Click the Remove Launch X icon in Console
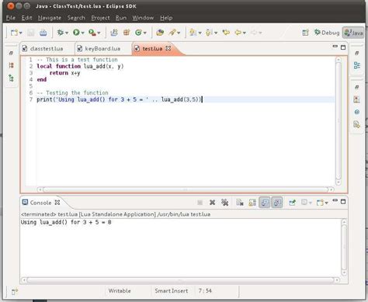The image size is (368, 302). click(212, 203)
